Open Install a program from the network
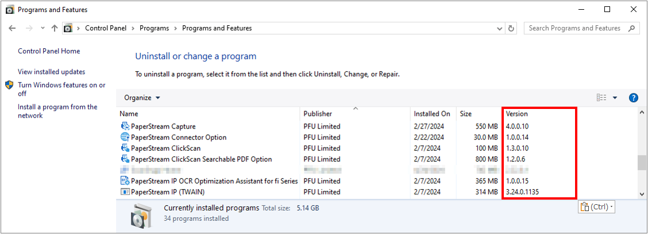The image size is (648, 234). tap(57, 111)
